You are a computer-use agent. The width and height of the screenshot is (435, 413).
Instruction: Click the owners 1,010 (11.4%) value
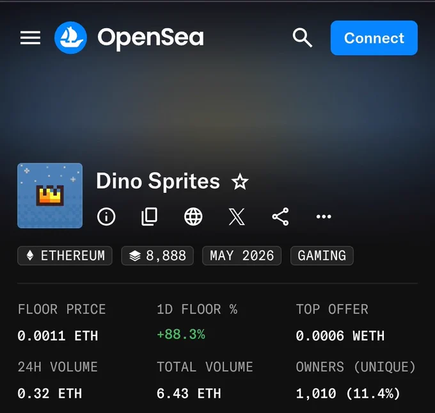[x=348, y=394]
